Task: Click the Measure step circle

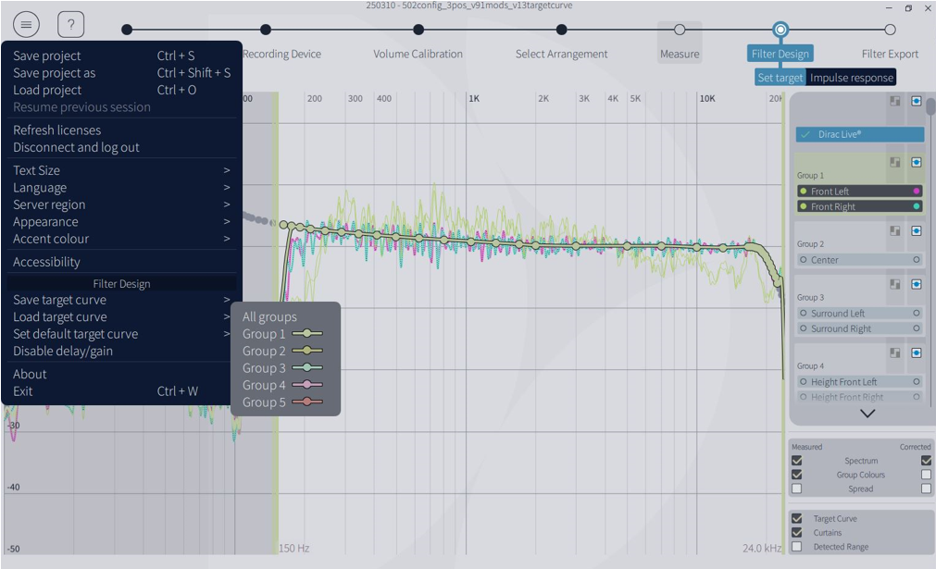Action: (680, 30)
